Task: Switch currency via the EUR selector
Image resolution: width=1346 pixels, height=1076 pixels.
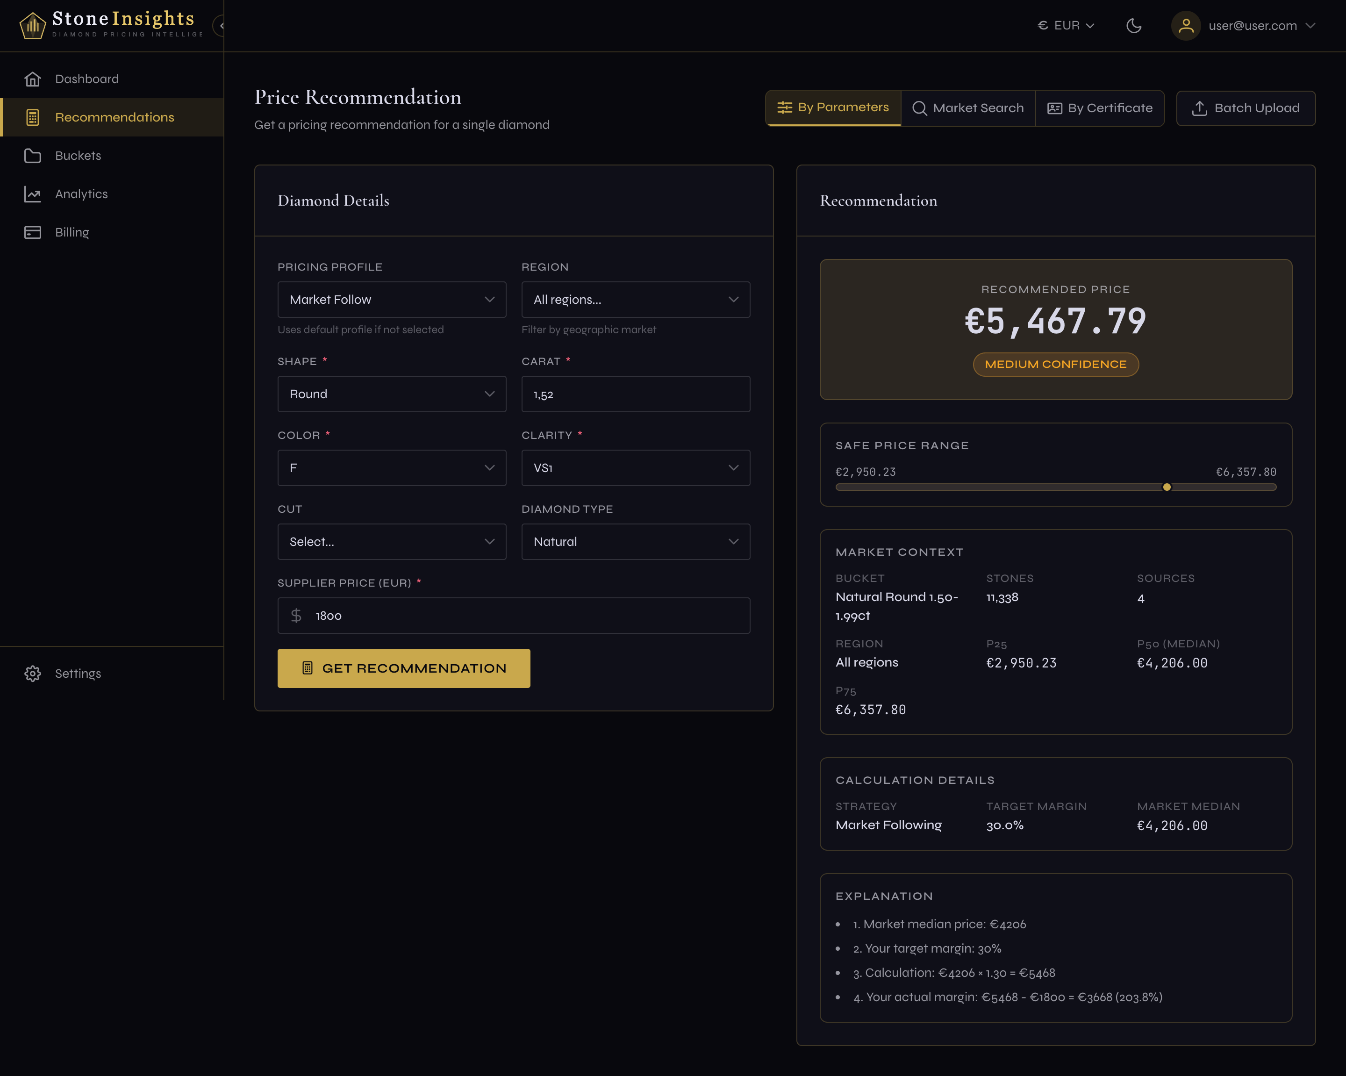Action: [1065, 26]
